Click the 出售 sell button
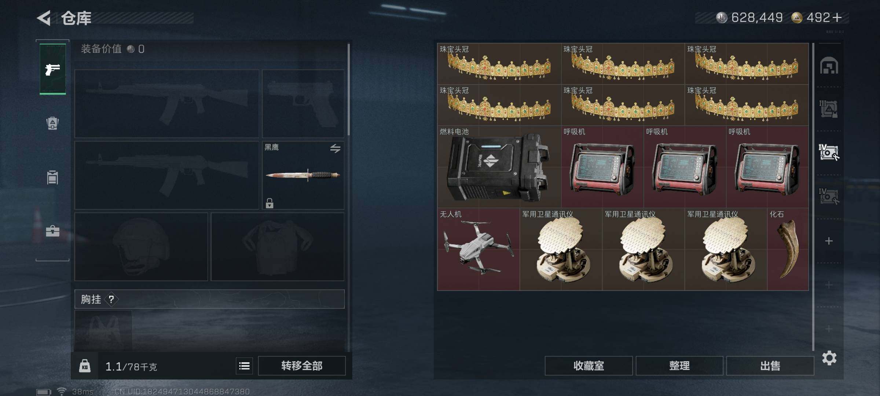 pyautogui.click(x=770, y=366)
